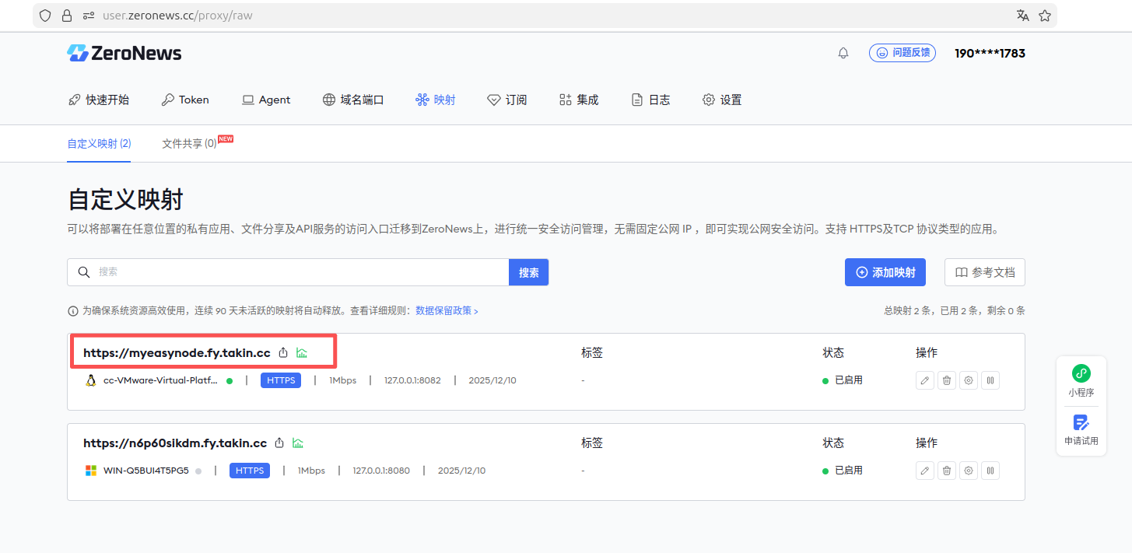Viewport: 1132px width, 553px height.
Task: Bookmark this page with the star icon
Action: 1045,16
